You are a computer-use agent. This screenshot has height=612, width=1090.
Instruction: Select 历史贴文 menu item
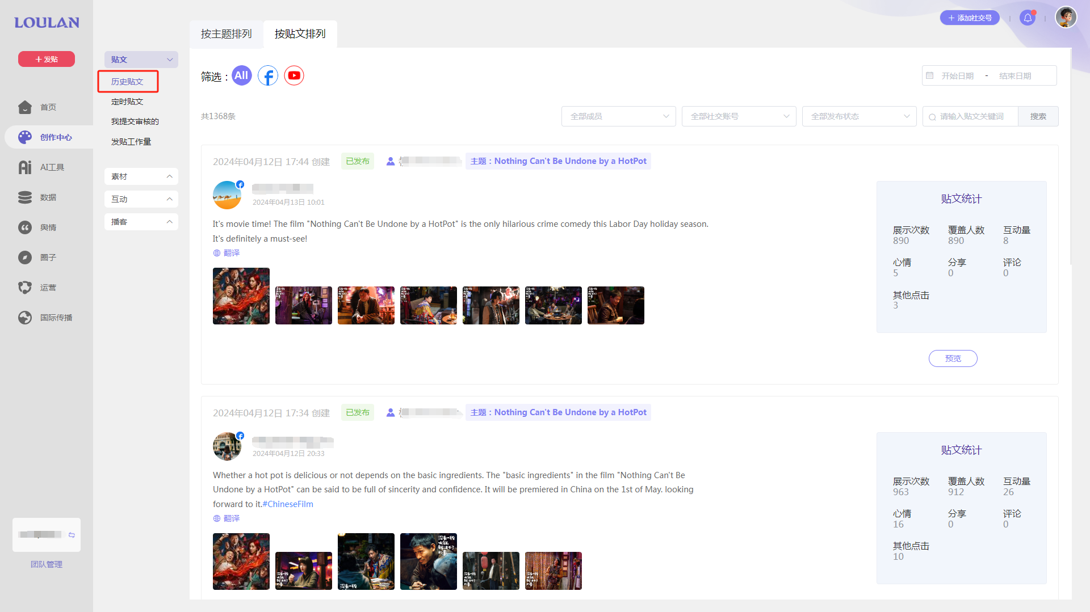(x=127, y=82)
